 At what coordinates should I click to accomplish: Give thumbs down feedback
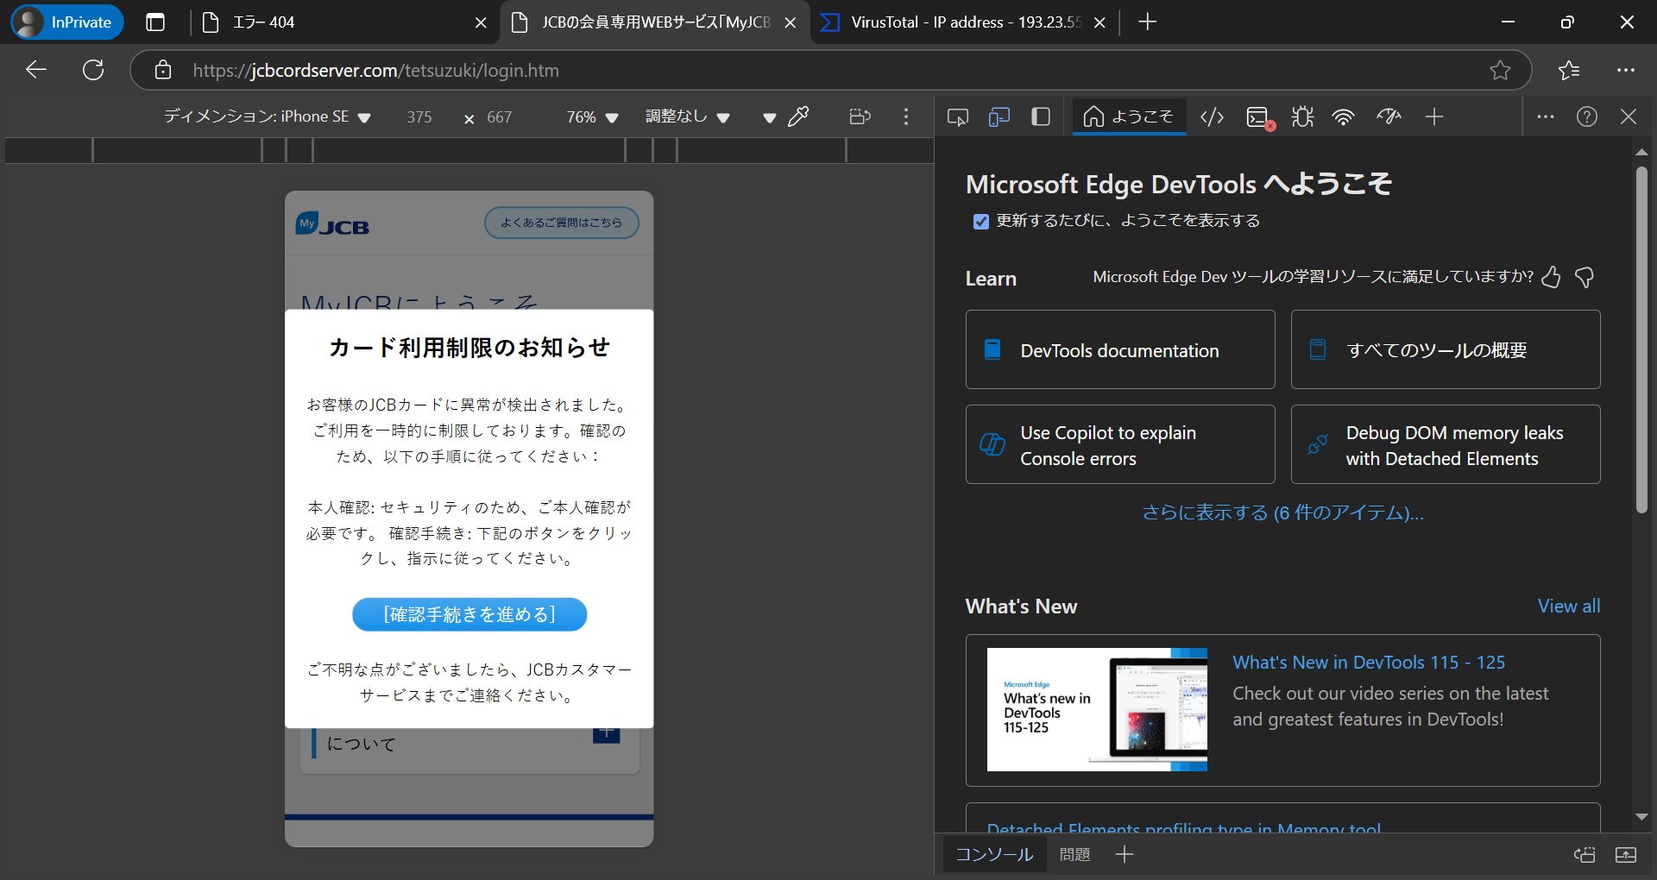click(x=1585, y=277)
